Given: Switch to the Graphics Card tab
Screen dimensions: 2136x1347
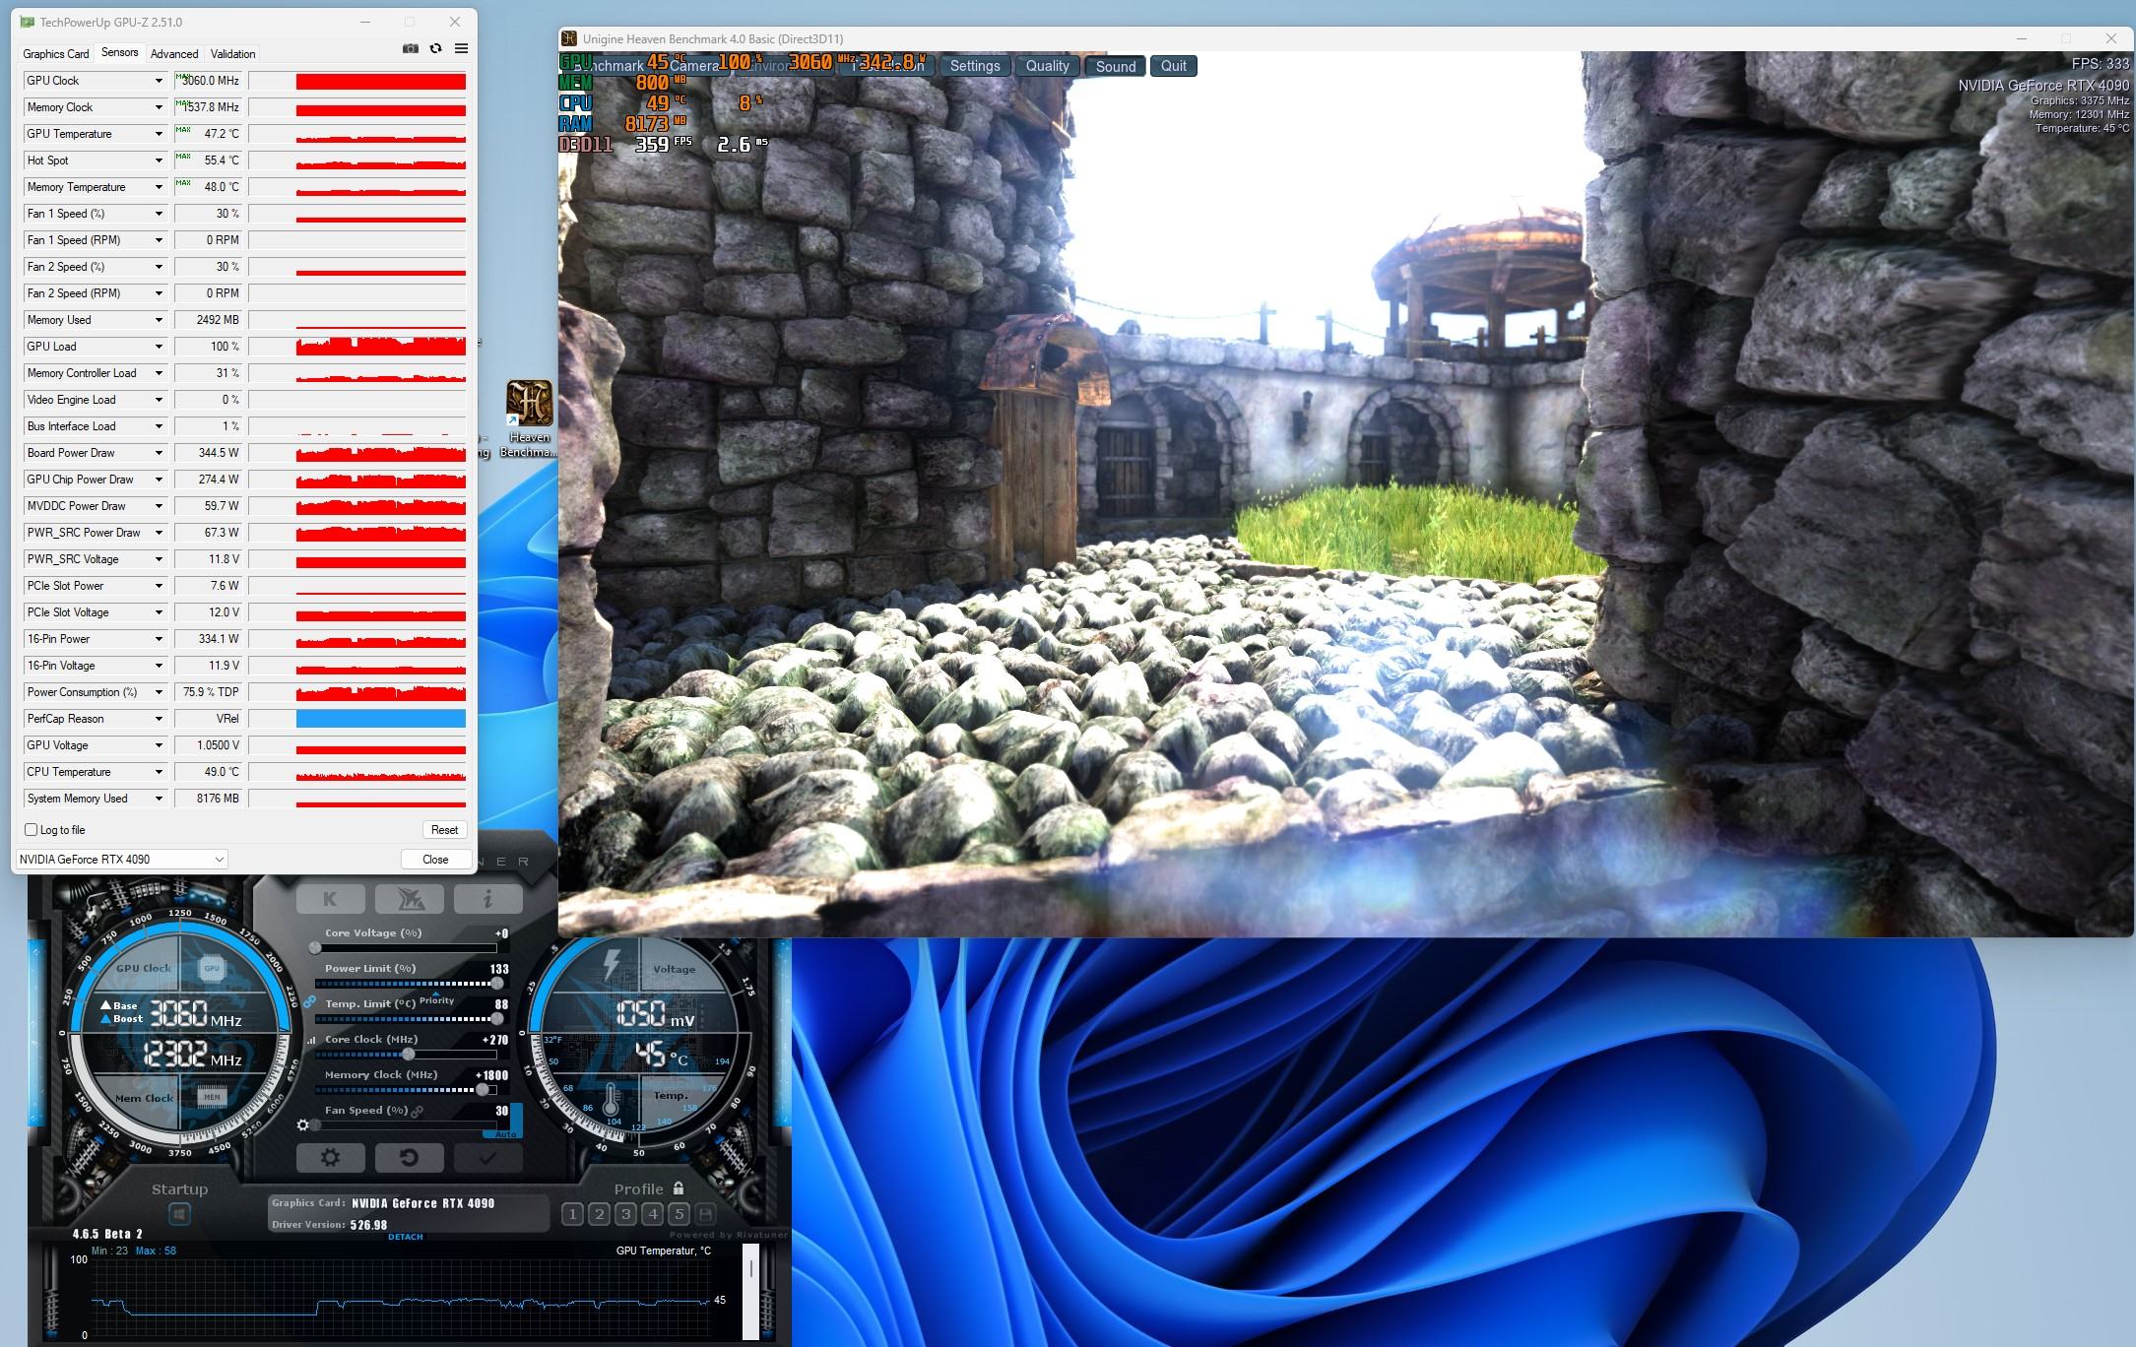Looking at the screenshot, I should pyautogui.click(x=56, y=54).
